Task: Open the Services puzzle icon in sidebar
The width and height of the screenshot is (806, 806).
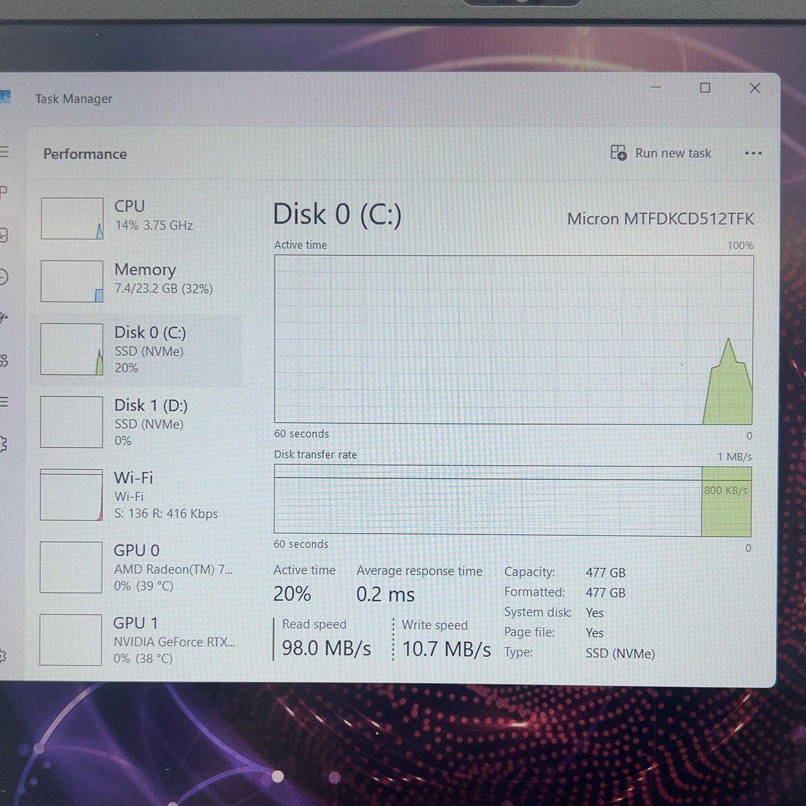Action: [x=3, y=444]
